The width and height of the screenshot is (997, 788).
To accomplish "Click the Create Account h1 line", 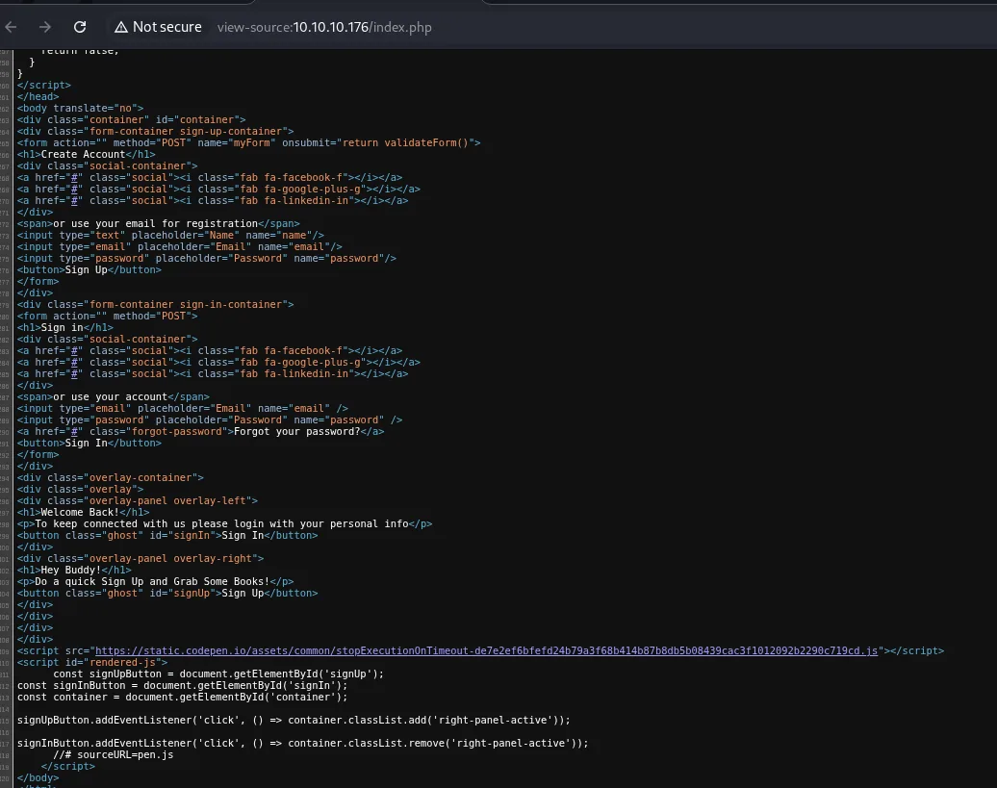I will [x=86, y=154].
